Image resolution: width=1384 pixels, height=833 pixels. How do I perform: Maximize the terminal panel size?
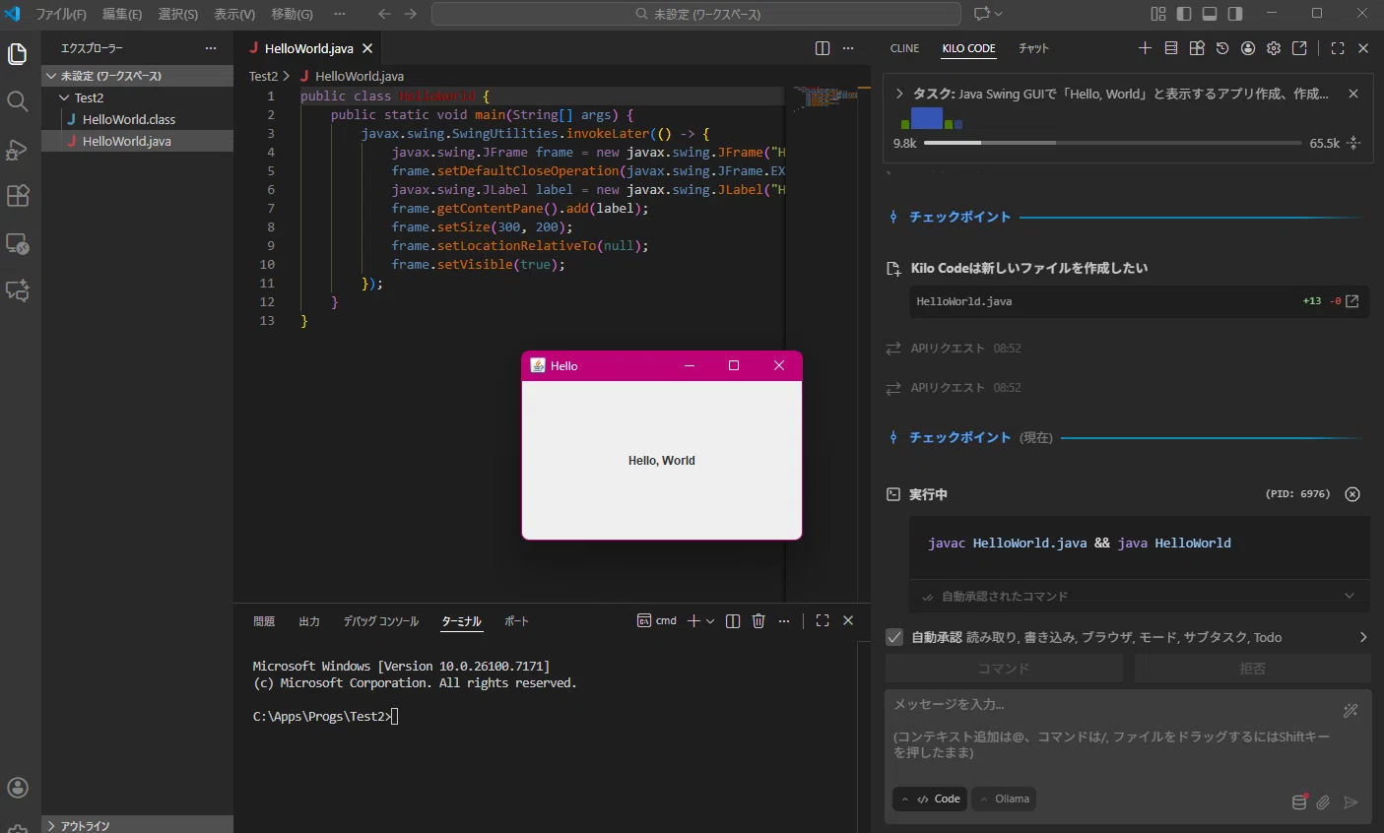(823, 620)
